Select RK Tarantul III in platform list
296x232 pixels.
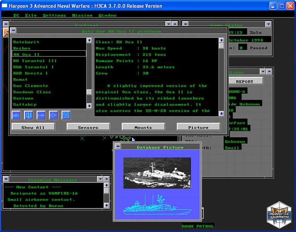point(35,61)
